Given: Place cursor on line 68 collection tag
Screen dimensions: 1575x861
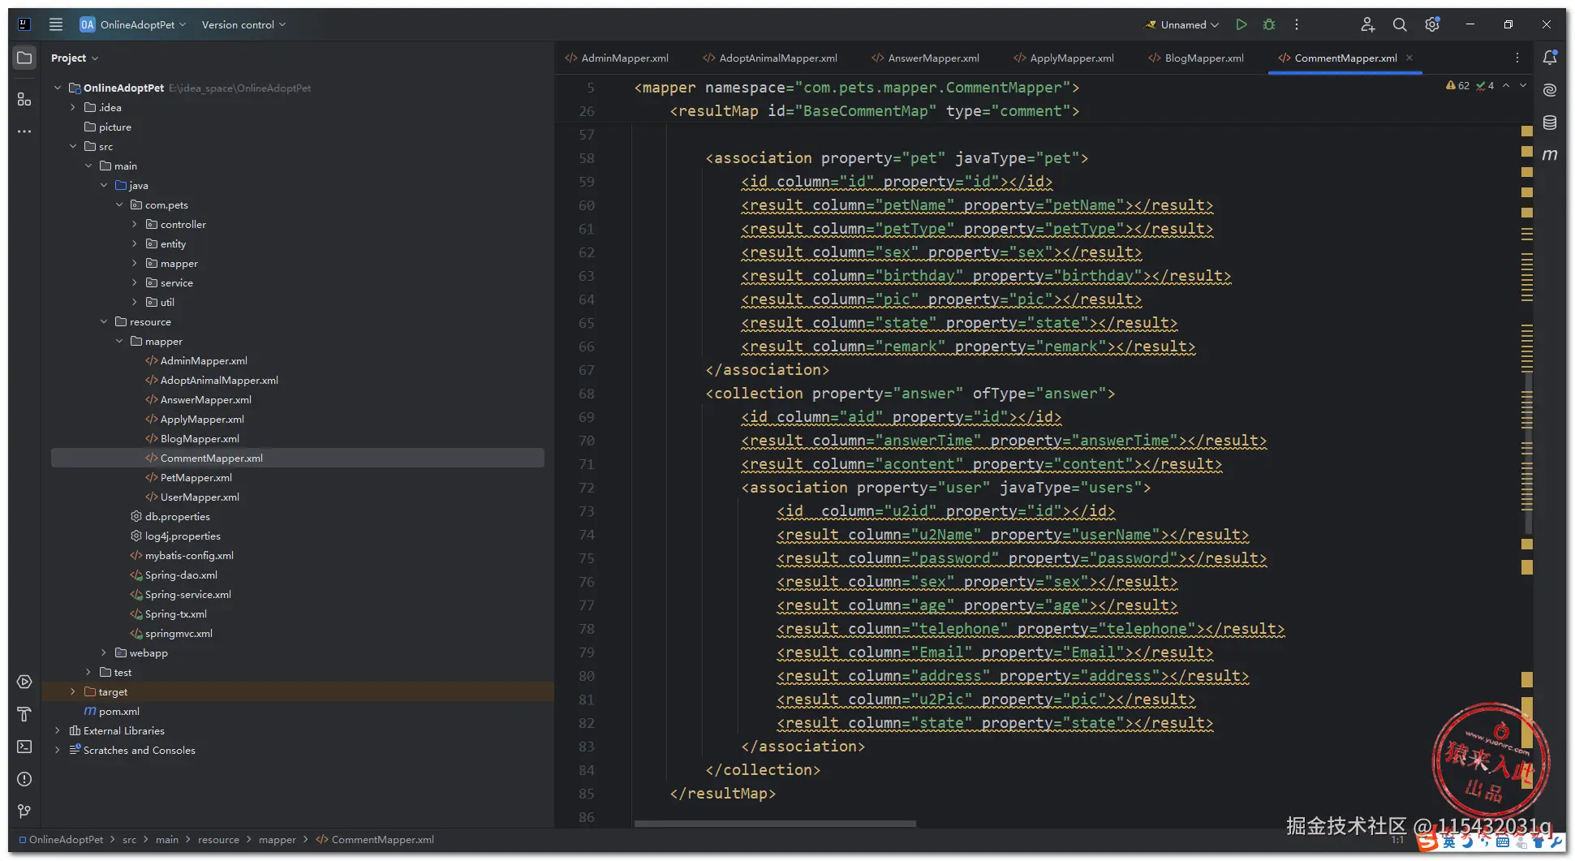Looking at the screenshot, I should point(910,394).
